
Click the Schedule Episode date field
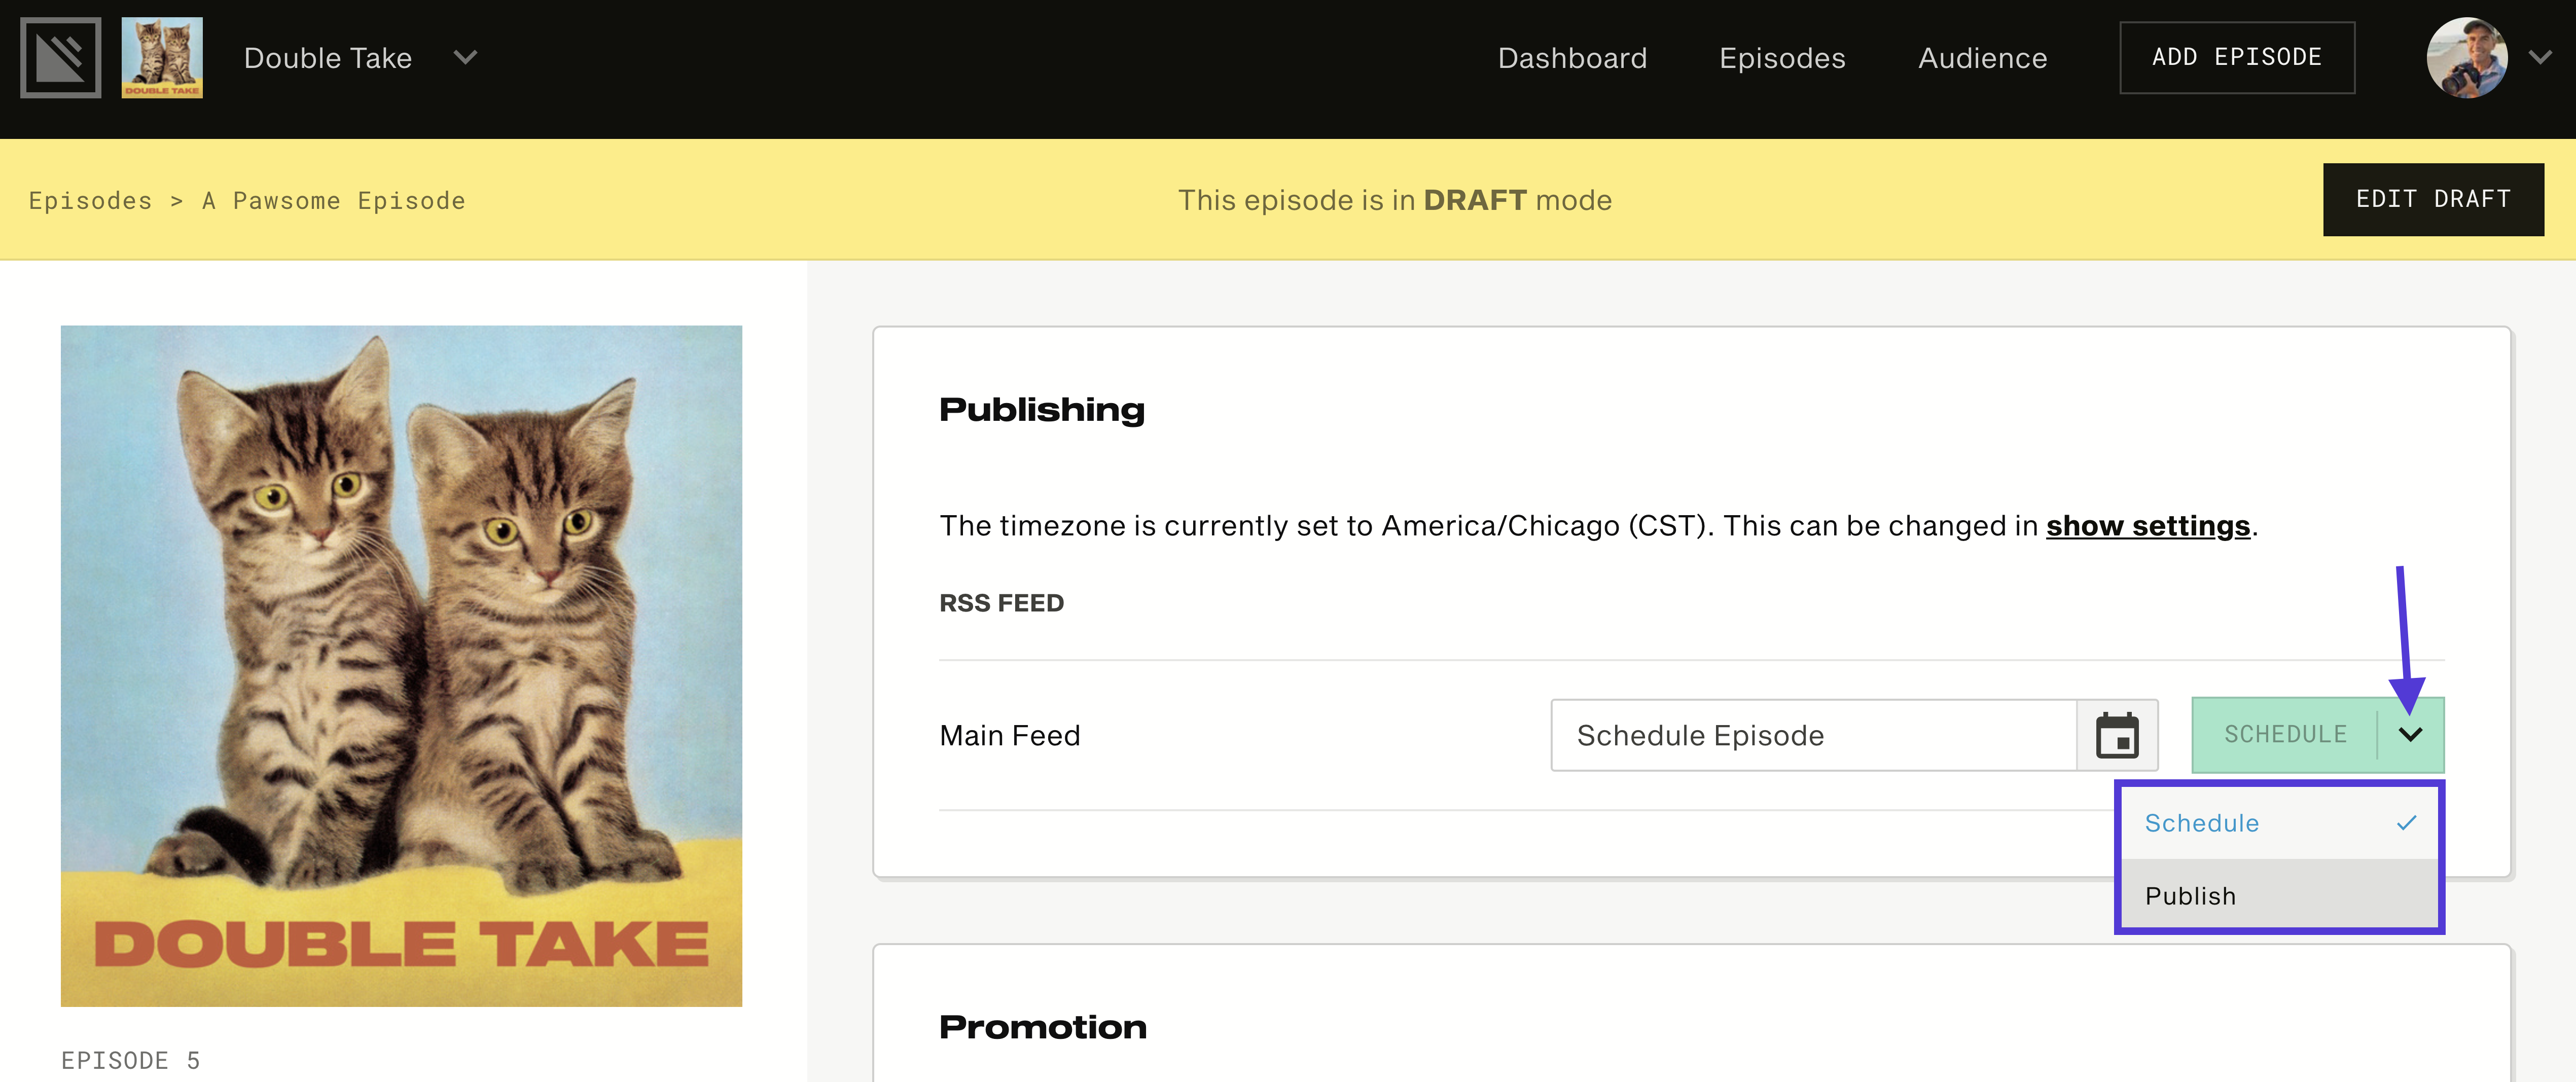click(1813, 735)
